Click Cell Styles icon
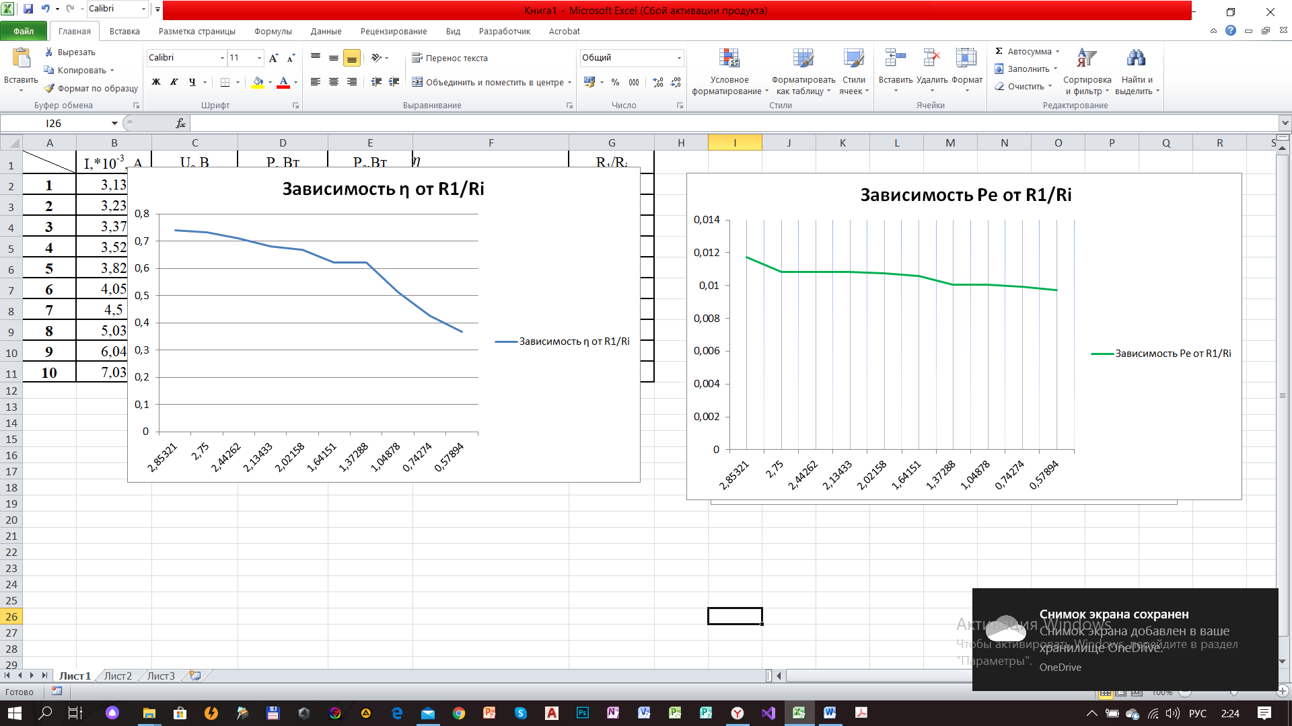Image resolution: width=1292 pixels, height=726 pixels. pos(854,58)
